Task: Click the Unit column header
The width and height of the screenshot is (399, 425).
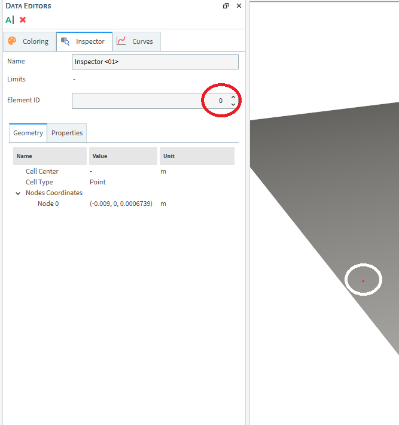Action: coord(197,156)
